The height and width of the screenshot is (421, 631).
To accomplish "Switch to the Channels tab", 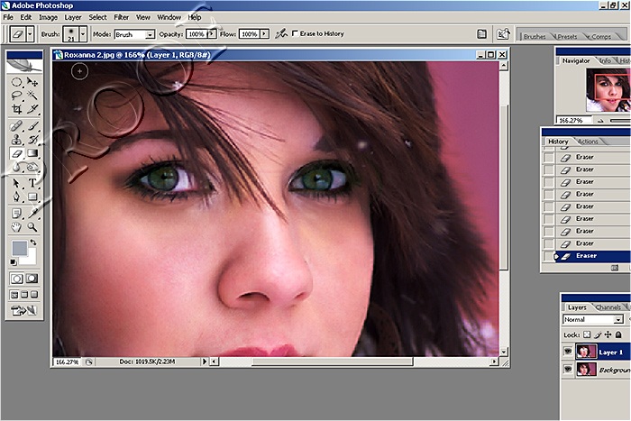I will tap(608, 307).
